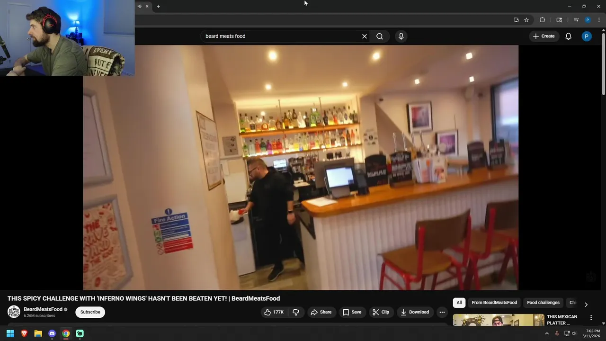The image size is (606, 341).
Task: Open 'THIS MEXICAN PLATTER' video title
Action: (562, 320)
